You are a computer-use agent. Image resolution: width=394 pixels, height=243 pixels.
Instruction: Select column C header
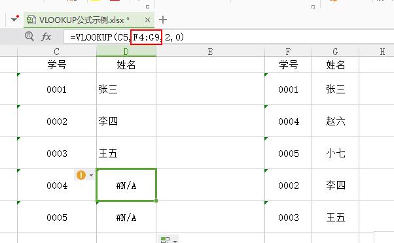(x=57, y=52)
